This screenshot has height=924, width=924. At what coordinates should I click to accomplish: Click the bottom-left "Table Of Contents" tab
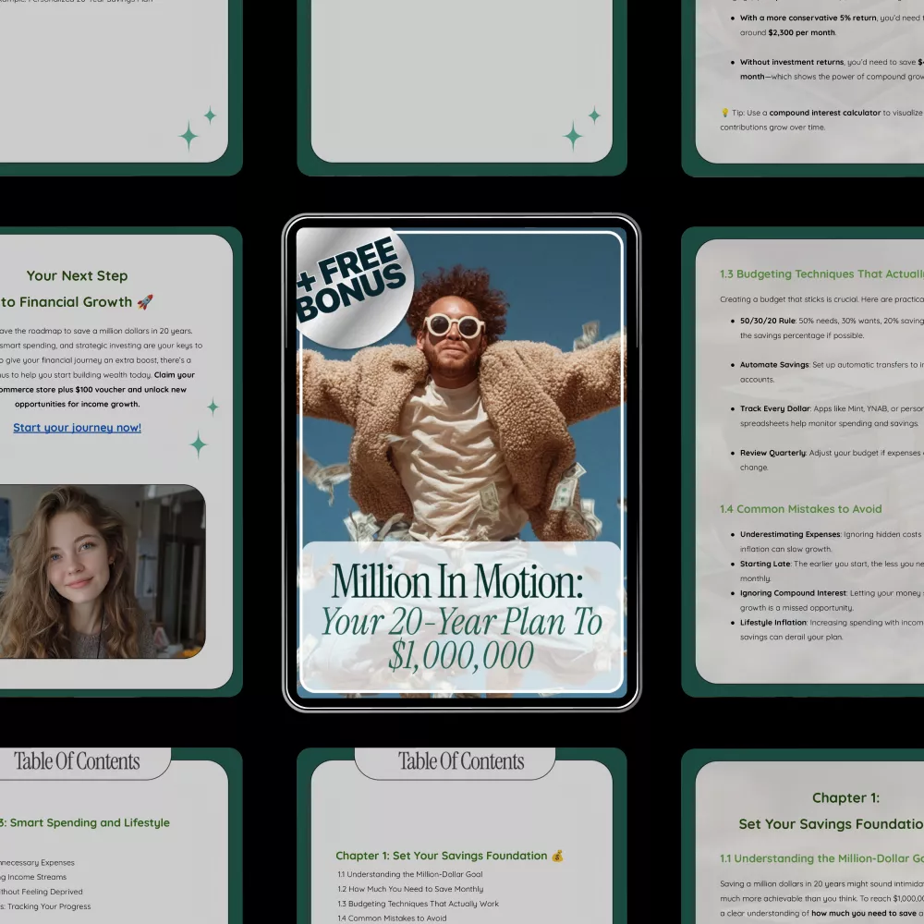click(x=78, y=761)
